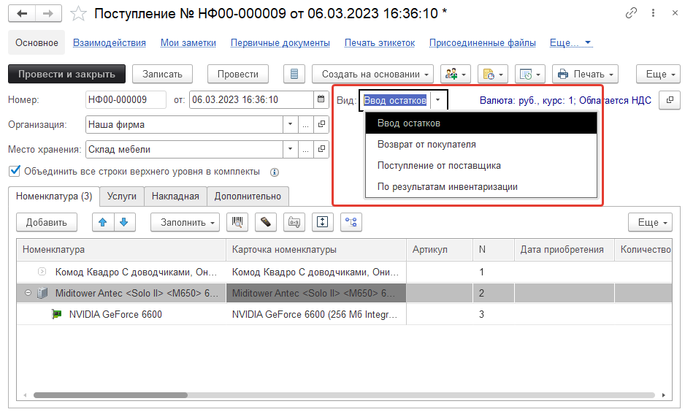The height and width of the screenshot is (412, 685).
Task: Open the calendar date picker
Action: (x=321, y=100)
